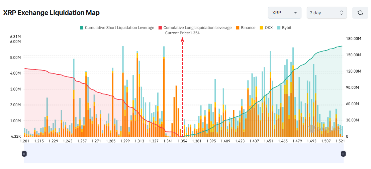
Task: Open the 7 day timeframe selector
Action: 327,13
